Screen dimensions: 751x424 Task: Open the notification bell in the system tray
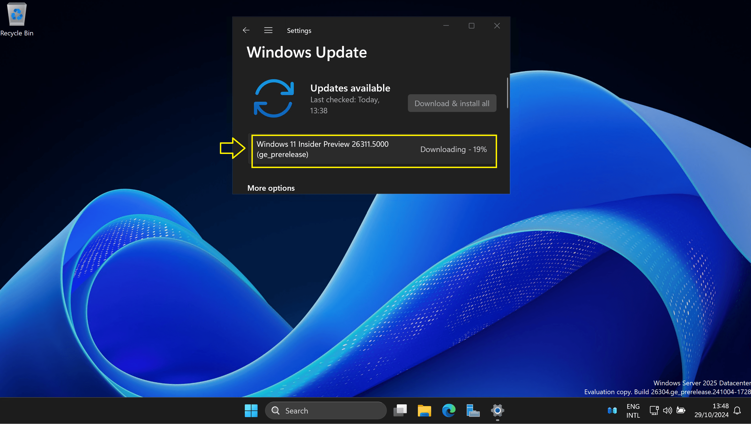coord(737,411)
